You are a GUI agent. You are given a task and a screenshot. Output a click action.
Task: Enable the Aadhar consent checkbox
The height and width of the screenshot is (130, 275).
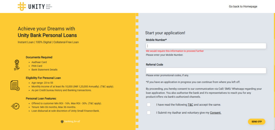tap(149, 113)
